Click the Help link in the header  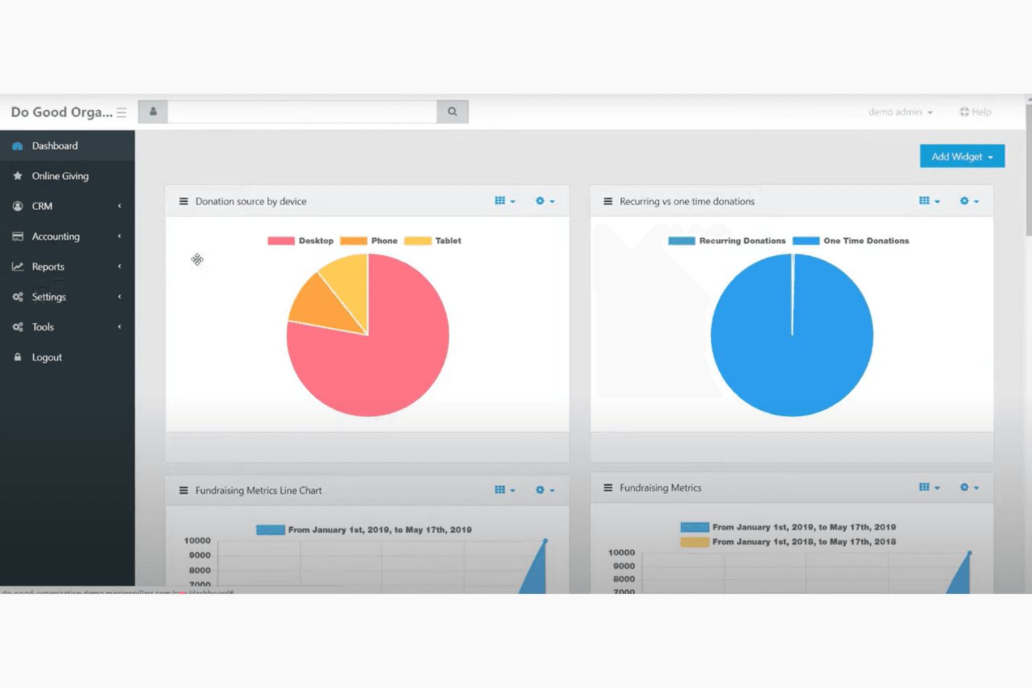pos(976,112)
